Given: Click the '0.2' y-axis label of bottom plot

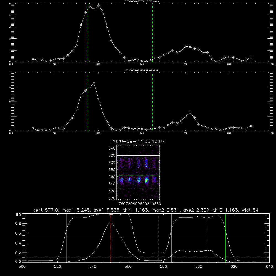Looking at the screenshot, I should click(x=18, y=253).
